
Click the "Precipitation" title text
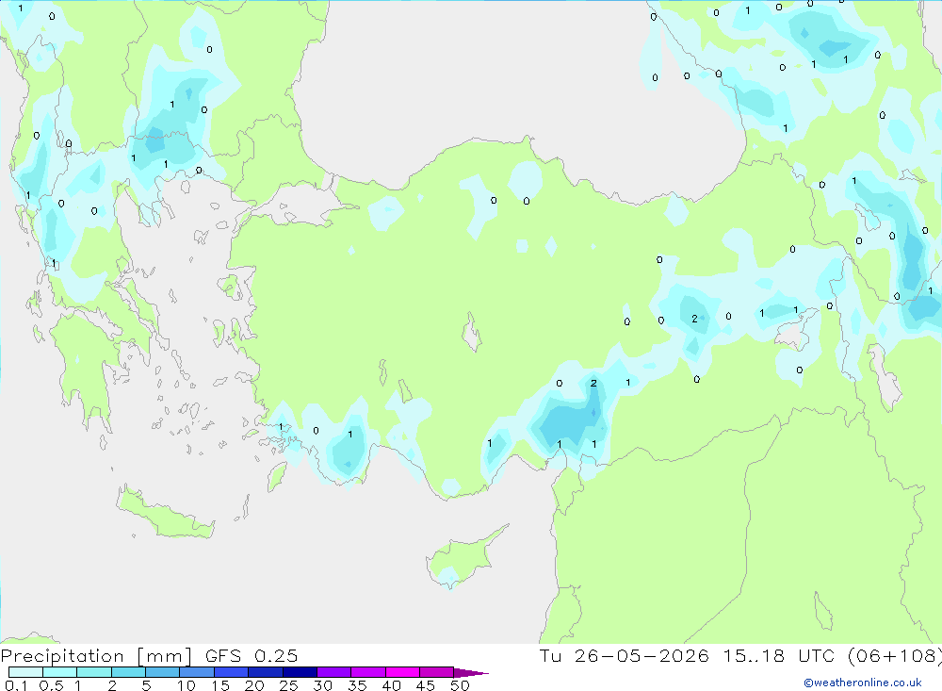62,656
